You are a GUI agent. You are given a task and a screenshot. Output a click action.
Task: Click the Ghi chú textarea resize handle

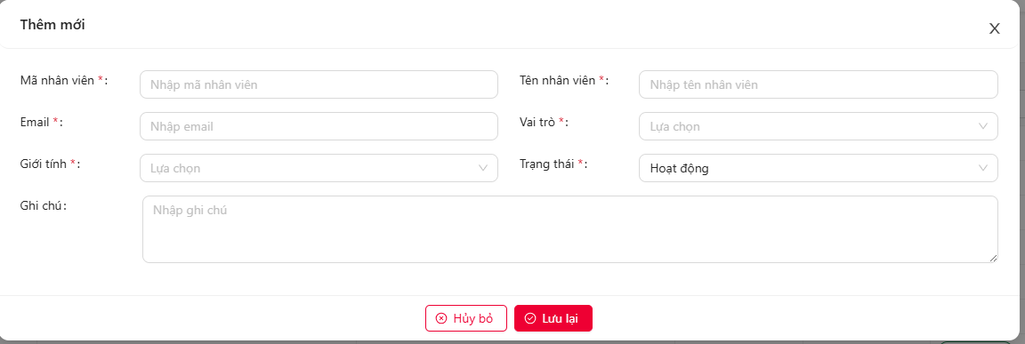click(993, 259)
